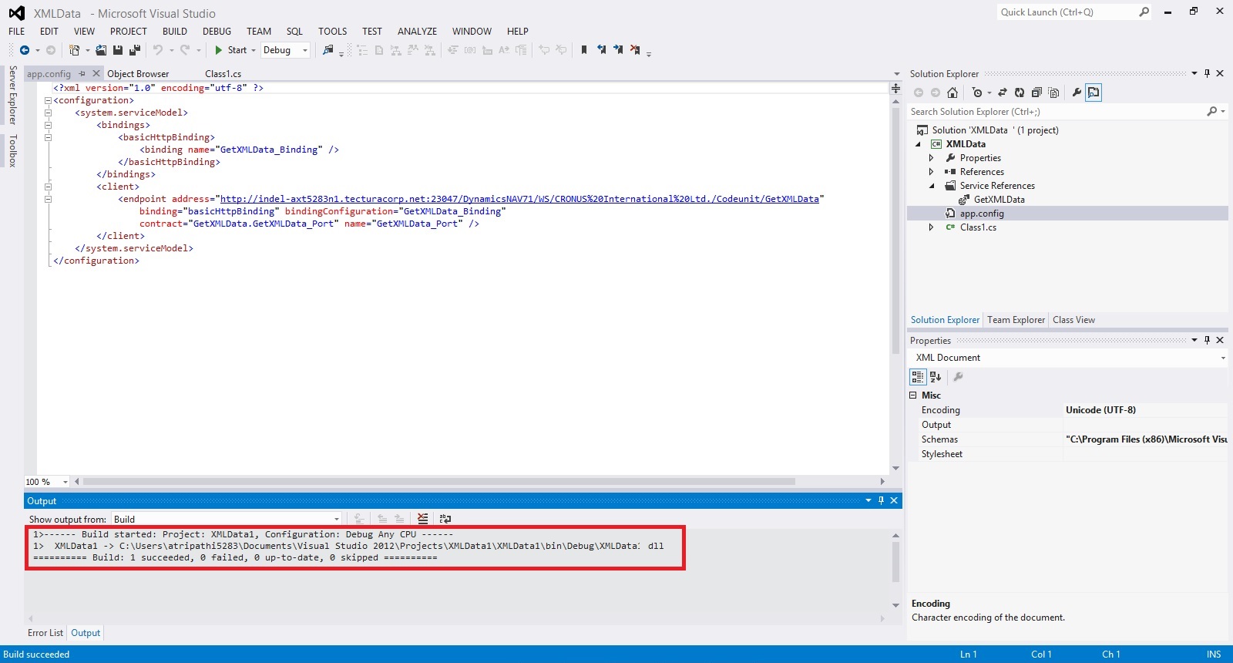The image size is (1233, 663).
Task: Click the Output panel vertical scrollbar
Action: (x=895, y=562)
